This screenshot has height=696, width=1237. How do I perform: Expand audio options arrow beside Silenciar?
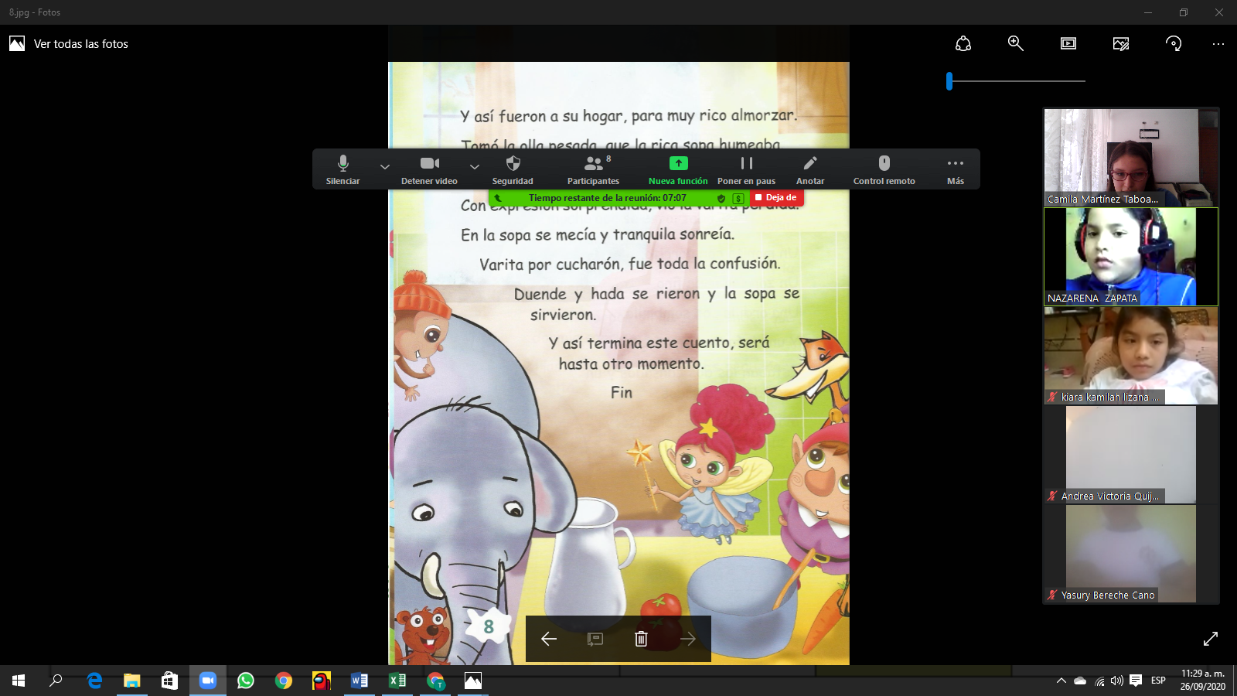coord(385,166)
